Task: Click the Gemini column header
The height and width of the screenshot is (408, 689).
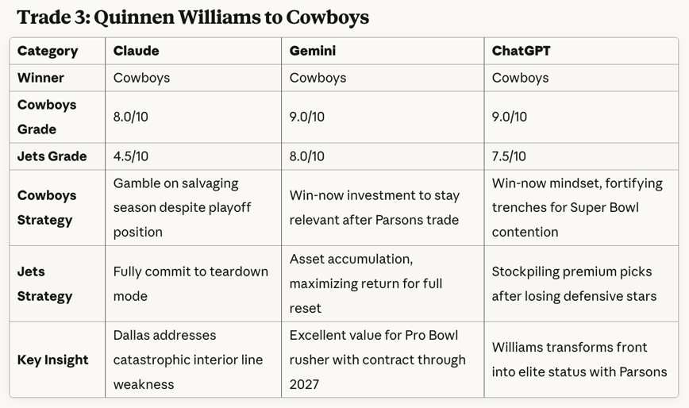Action: (312, 51)
